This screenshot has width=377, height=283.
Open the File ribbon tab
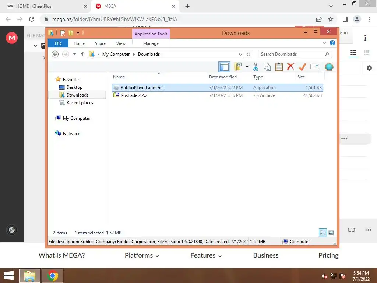(x=58, y=43)
